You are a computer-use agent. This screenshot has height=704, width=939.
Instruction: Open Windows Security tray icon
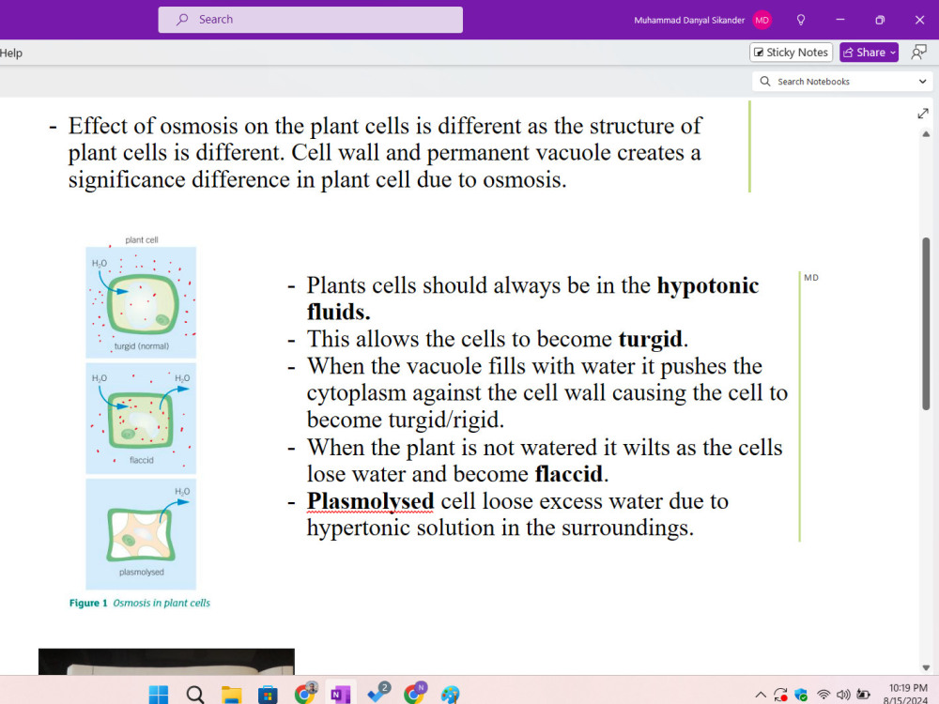[801, 695]
